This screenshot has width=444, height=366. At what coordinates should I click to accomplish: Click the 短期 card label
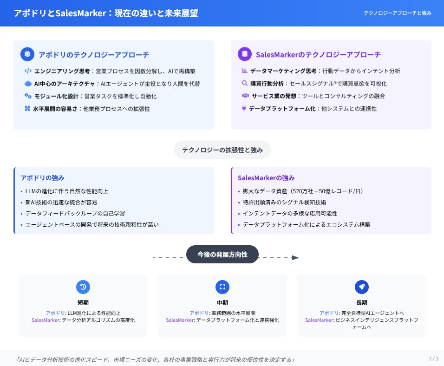click(x=83, y=302)
